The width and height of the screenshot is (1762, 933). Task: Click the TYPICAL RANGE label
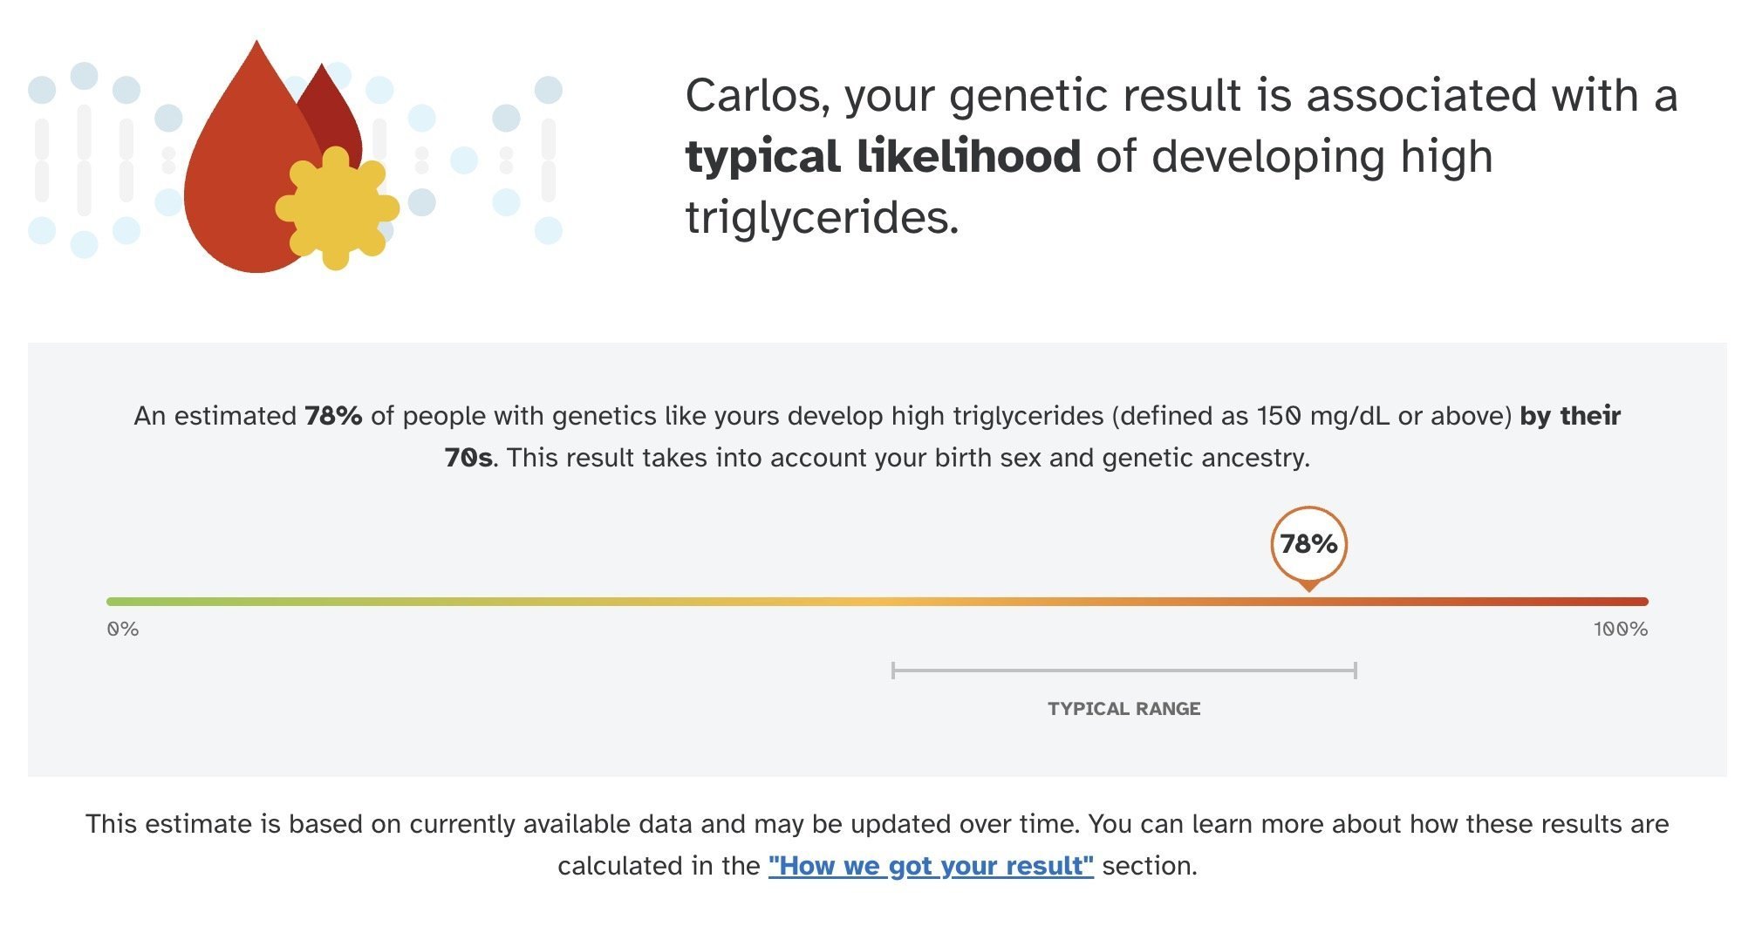coord(1123,709)
